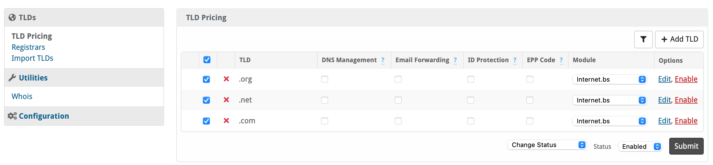Open the Change Status action dropdown
The image size is (713, 165).
pos(547,145)
